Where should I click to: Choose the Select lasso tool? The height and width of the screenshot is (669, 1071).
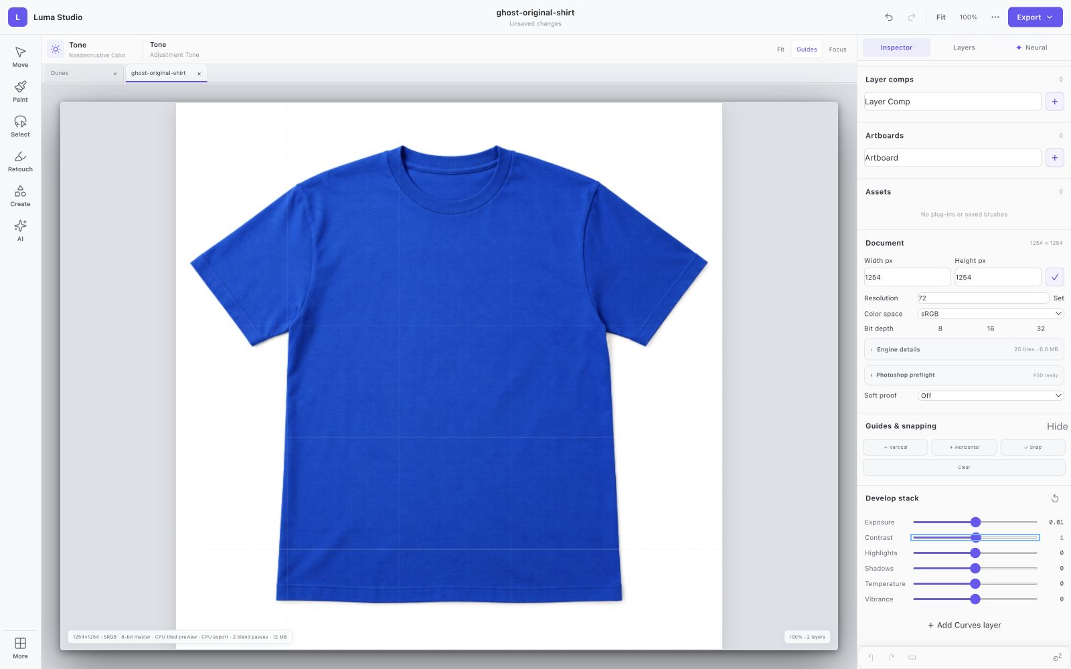tap(20, 126)
